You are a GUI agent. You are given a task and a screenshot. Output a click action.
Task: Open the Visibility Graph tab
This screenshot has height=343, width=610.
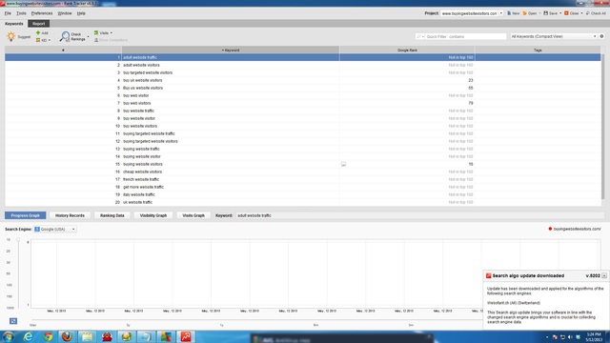coord(153,215)
